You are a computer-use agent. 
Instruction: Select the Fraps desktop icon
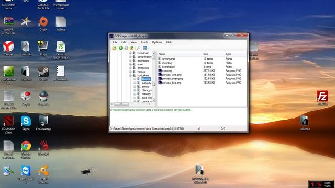(x=43, y=49)
